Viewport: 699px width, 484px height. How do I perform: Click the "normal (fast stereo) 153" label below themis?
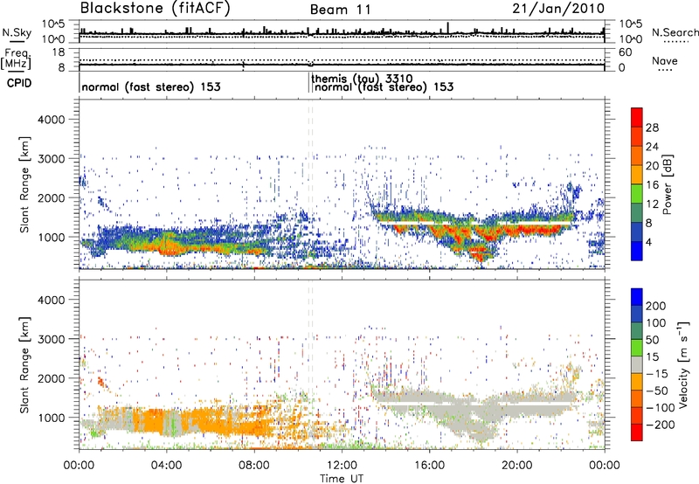[384, 86]
